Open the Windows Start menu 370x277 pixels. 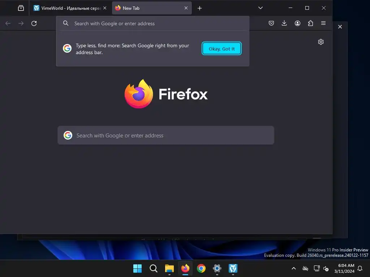point(137,268)
